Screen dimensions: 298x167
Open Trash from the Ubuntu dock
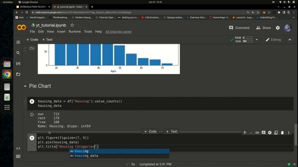(x=7, y=97)
